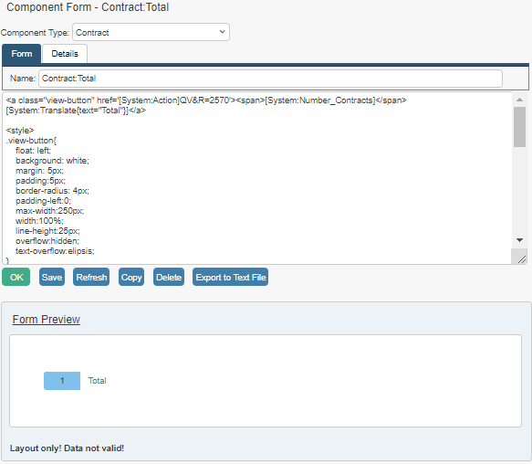Click the 'width:100%;' code line
532x464 pixels.
(x=39, y=221)
